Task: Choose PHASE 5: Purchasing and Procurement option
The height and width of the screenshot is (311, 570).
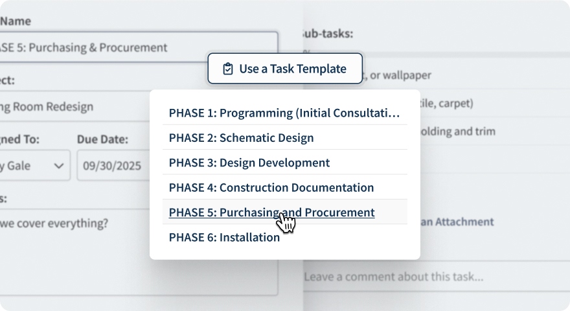Action: click(x=271, y=213)
